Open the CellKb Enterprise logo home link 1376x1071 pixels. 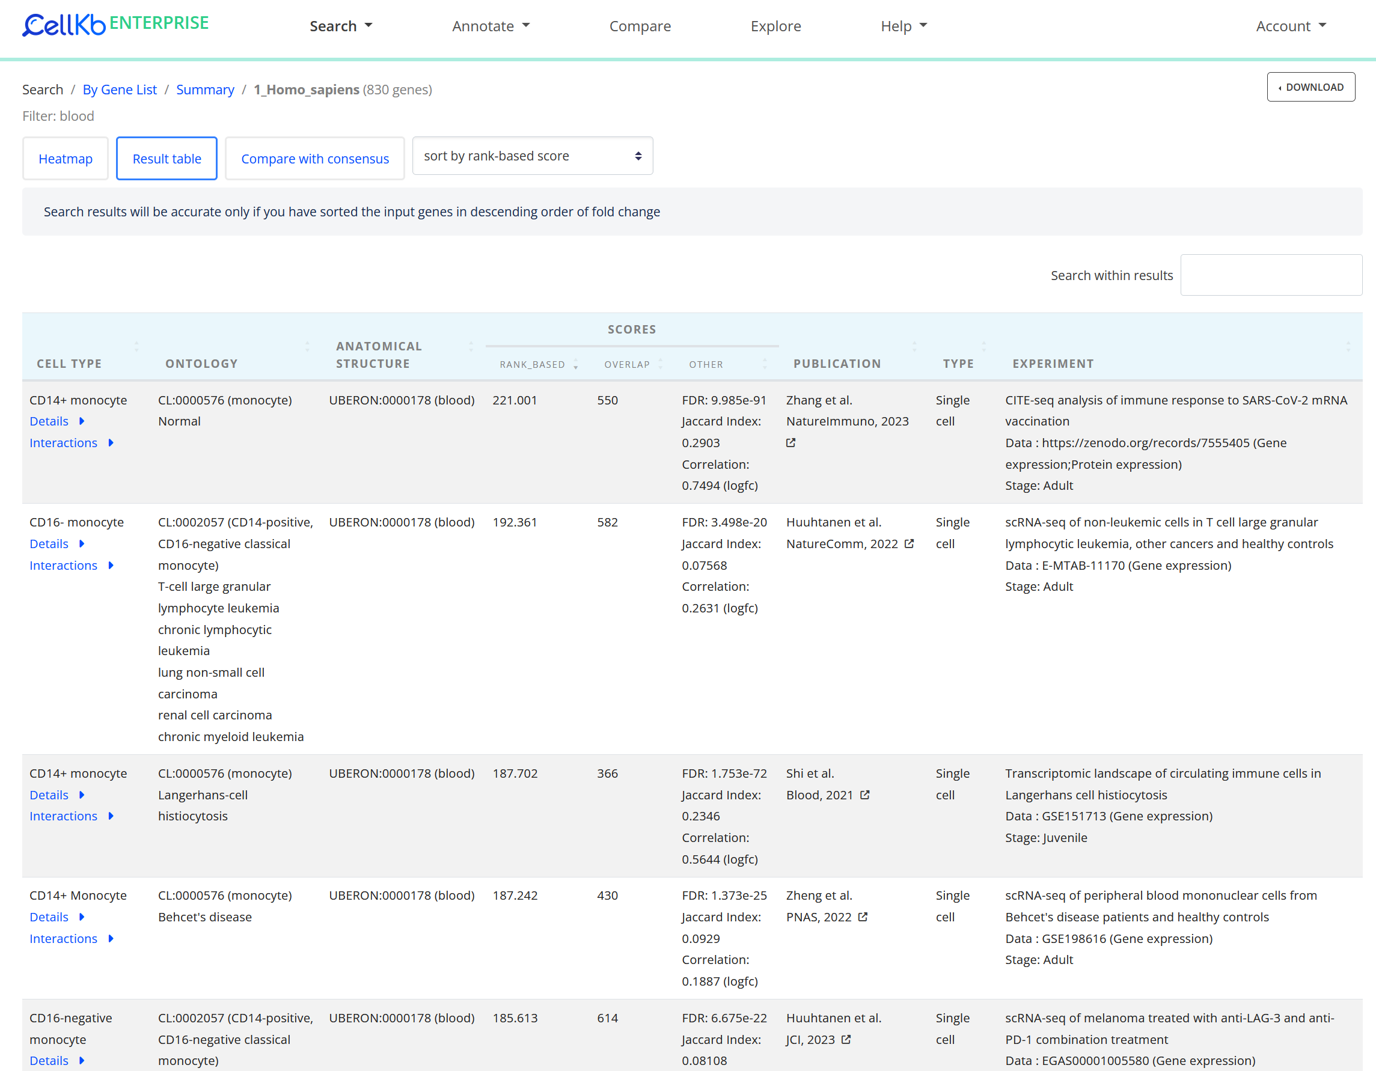coord(115,24)
